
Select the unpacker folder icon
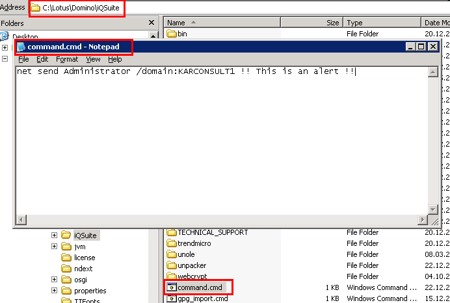tap(172, 265)
